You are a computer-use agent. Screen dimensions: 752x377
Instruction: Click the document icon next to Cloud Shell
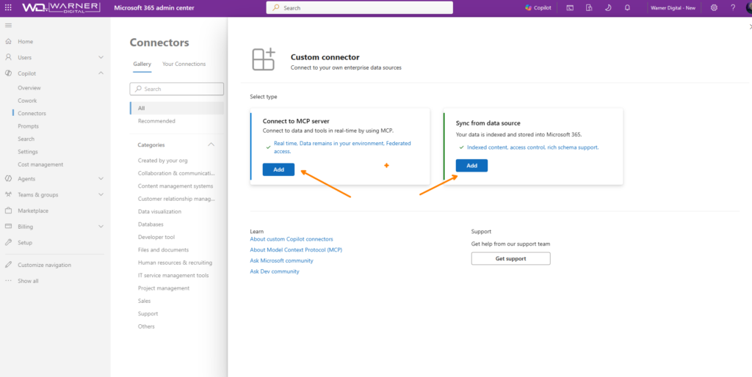(x=589, y=7)
